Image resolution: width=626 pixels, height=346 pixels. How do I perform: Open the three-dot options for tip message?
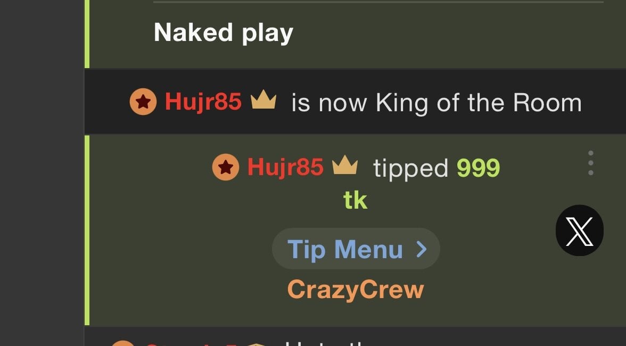591,163
